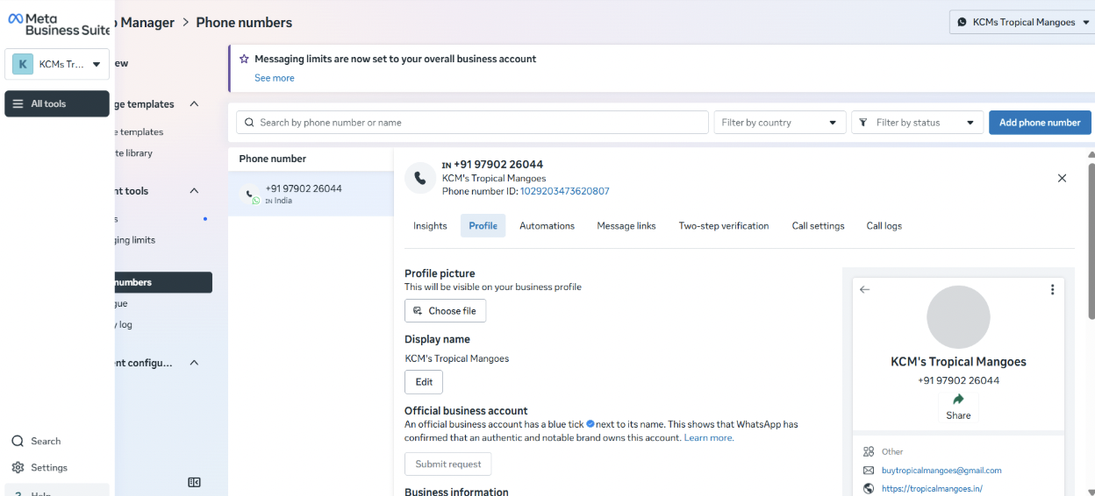Screen dimensions: 1095x496
Task: Open the template library sidebar item
Action: click(133, 152)
